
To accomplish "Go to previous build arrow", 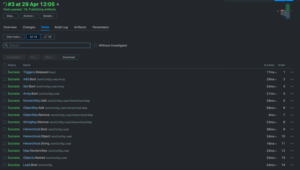I will (278, 11).
